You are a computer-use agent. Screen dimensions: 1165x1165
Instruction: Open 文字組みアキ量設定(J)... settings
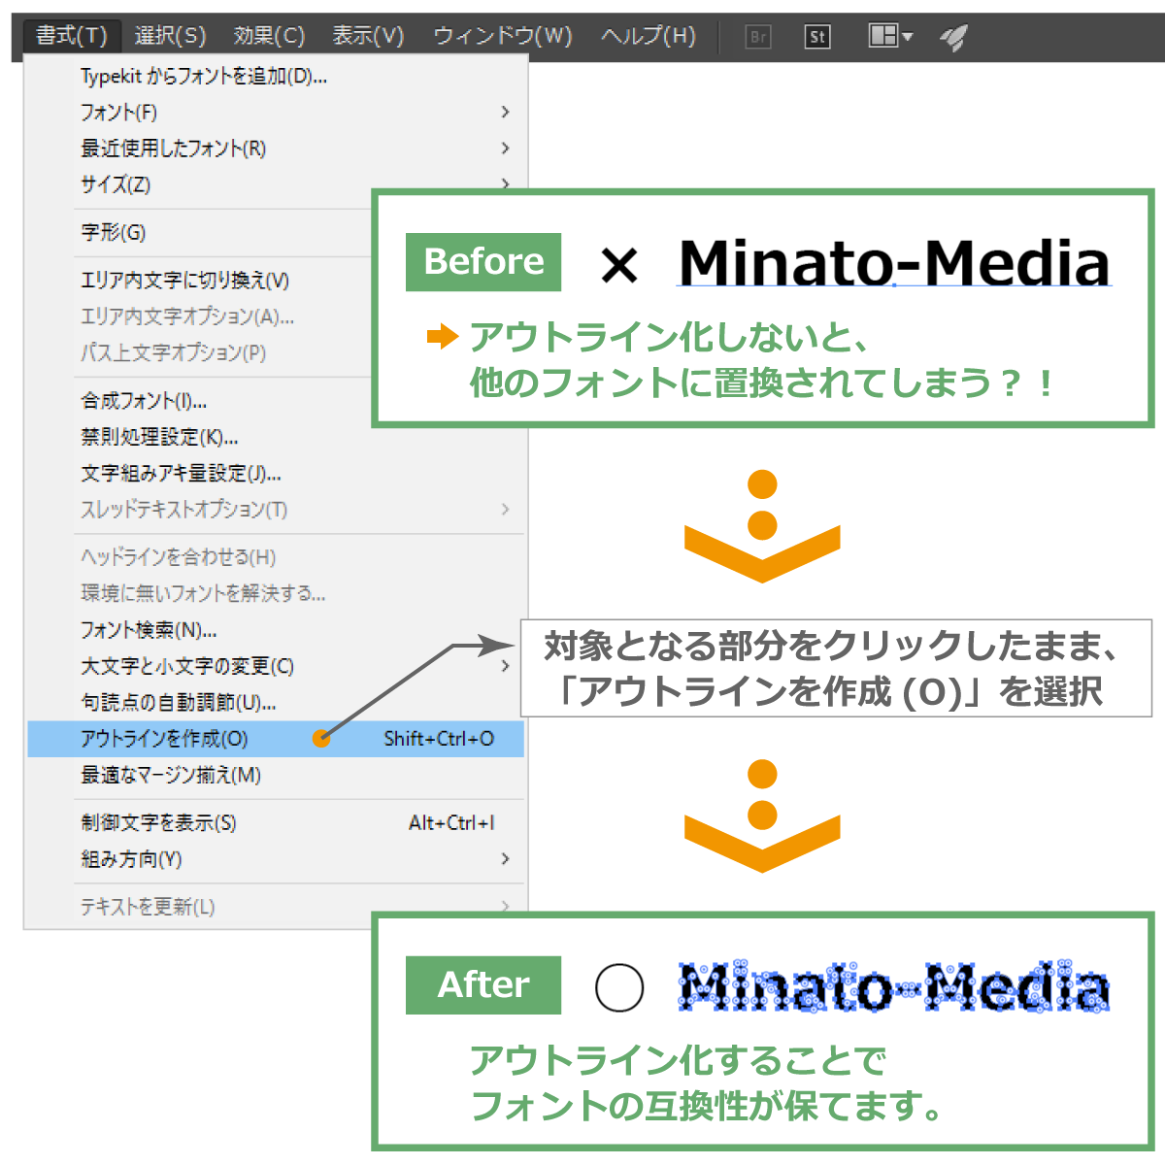pos(275,473)
